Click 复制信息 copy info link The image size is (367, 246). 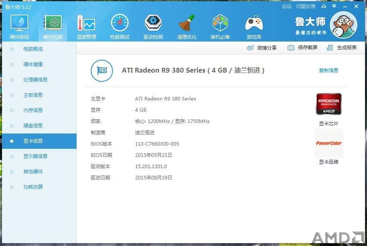click(329, 70)
